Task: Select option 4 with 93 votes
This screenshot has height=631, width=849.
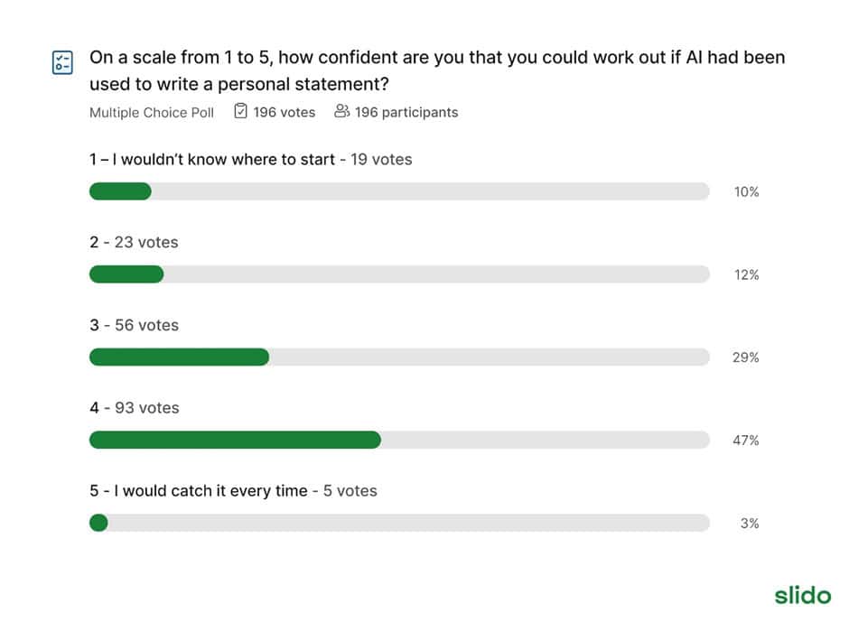Action: tap(135, 408)
